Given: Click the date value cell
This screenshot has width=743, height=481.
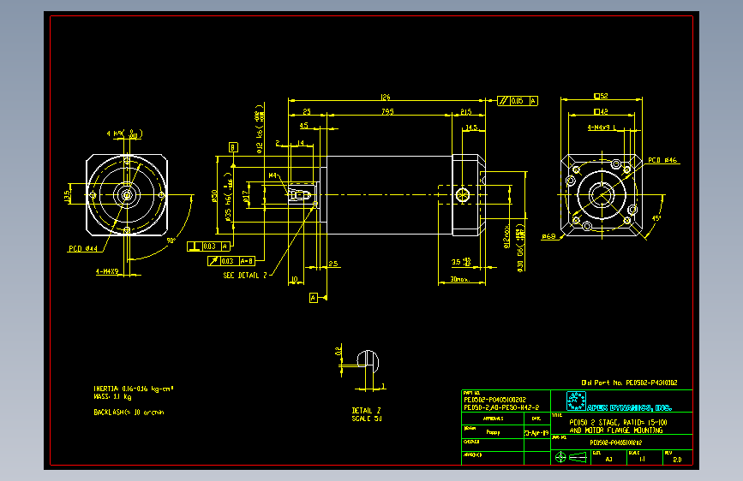Looking at the screenshot, I should pos(536,433).
